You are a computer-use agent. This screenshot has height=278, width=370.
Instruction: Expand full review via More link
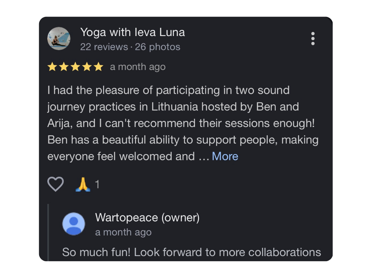tap(225, 157)
